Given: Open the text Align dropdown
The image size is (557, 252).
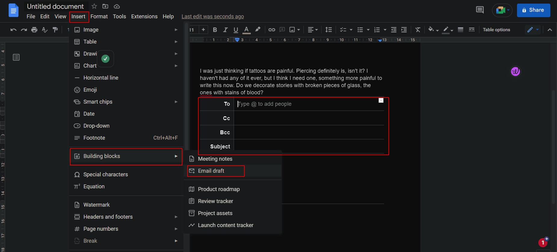Looking at the screenshot, I should click(x=313, y=30).
